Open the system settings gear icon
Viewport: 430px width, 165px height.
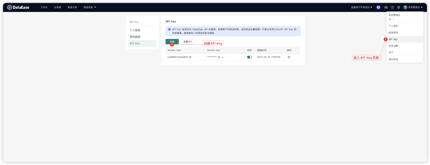[399, 7]
